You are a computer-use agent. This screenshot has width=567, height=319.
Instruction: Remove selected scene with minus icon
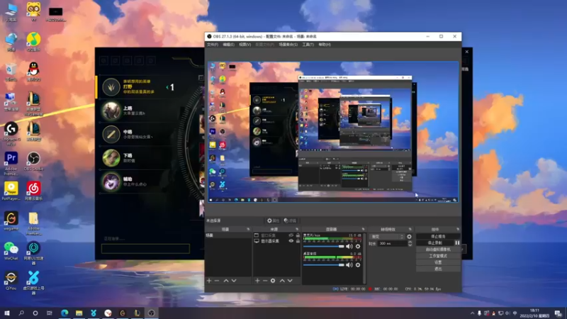[x=217, y=281]
